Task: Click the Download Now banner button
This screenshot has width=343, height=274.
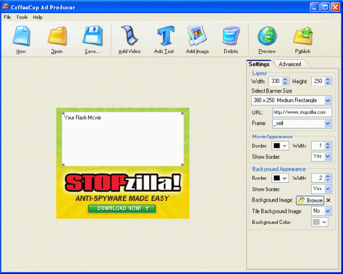Action: (x=122, y=208)
